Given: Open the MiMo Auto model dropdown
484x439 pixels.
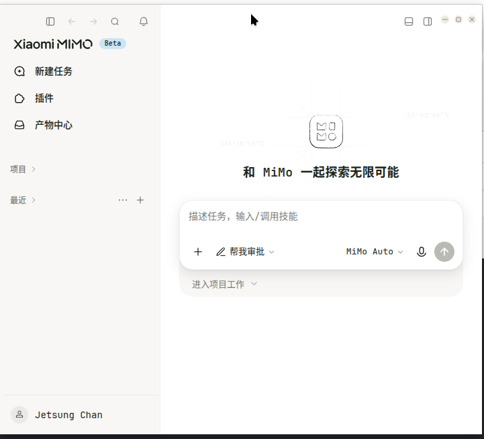Looking at the screenshot, I should [x=375, y=252].
